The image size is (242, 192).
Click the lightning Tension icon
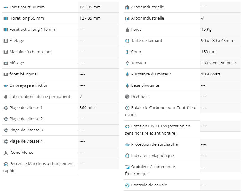[x=127, y=63]
